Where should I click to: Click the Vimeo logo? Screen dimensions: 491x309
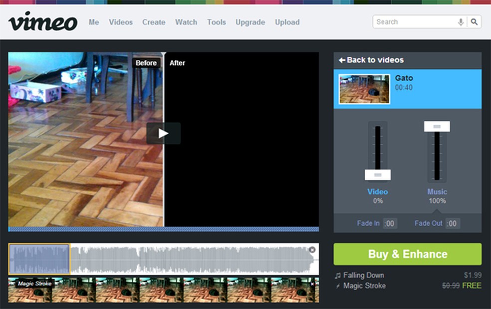point(42,21)
